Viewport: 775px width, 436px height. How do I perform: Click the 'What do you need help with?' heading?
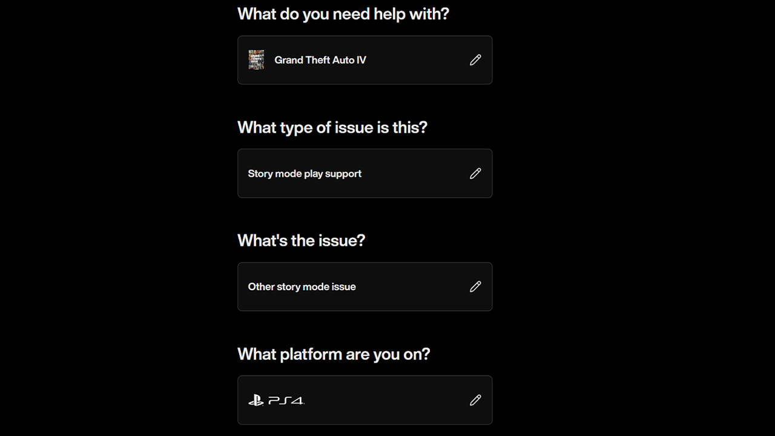(343, 14)
